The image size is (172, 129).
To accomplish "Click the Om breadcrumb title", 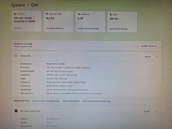I will click(x=35, y=5).
